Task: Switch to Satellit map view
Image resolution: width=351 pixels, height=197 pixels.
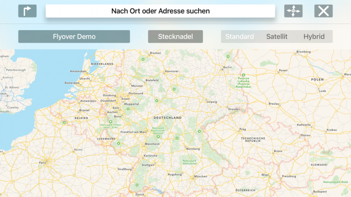Action: pyautogui.click(x=277, y=37)
